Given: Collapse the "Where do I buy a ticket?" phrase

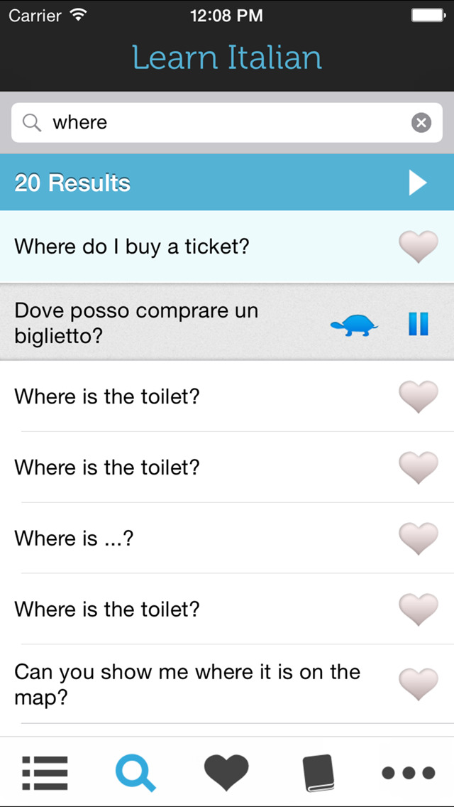Looking at the screenshot, I should (x=132, y=247).
